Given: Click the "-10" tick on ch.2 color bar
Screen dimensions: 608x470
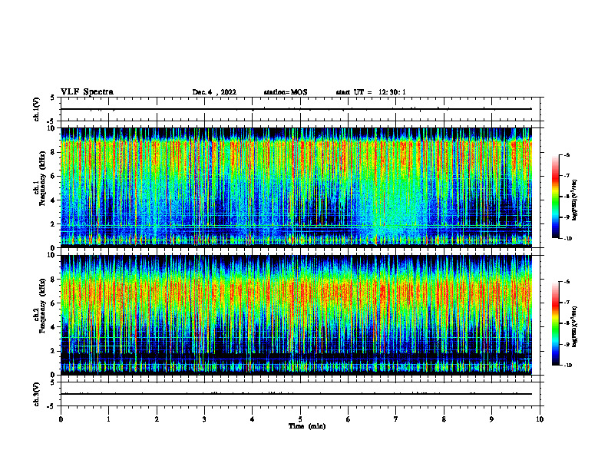Looking at the screenshot, I should (567, 366).
